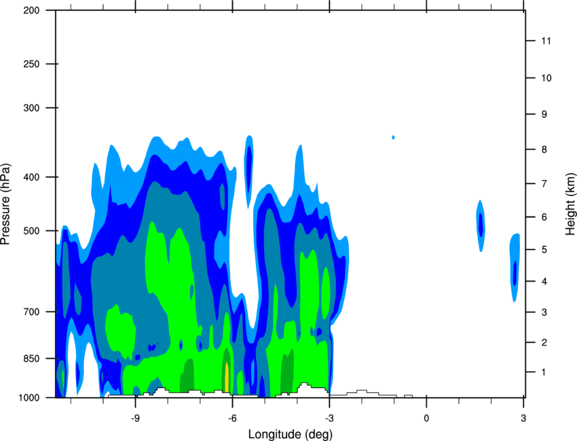The height and width of the screenshot is (441, 577).
Task: Click the -6 longitude tick label
Action: click(232, 418)
